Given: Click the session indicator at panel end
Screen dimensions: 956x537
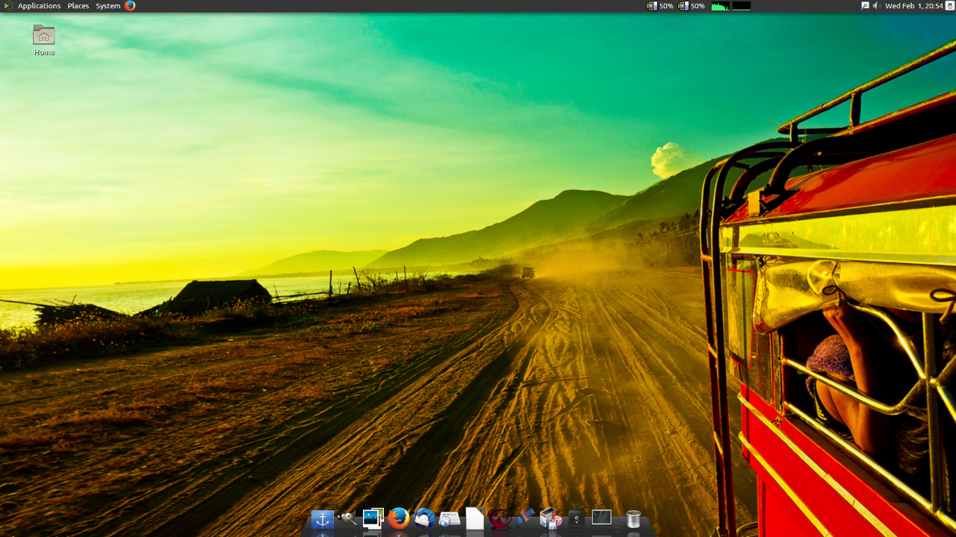Looking at the screenshot, I should coord(950,6).
